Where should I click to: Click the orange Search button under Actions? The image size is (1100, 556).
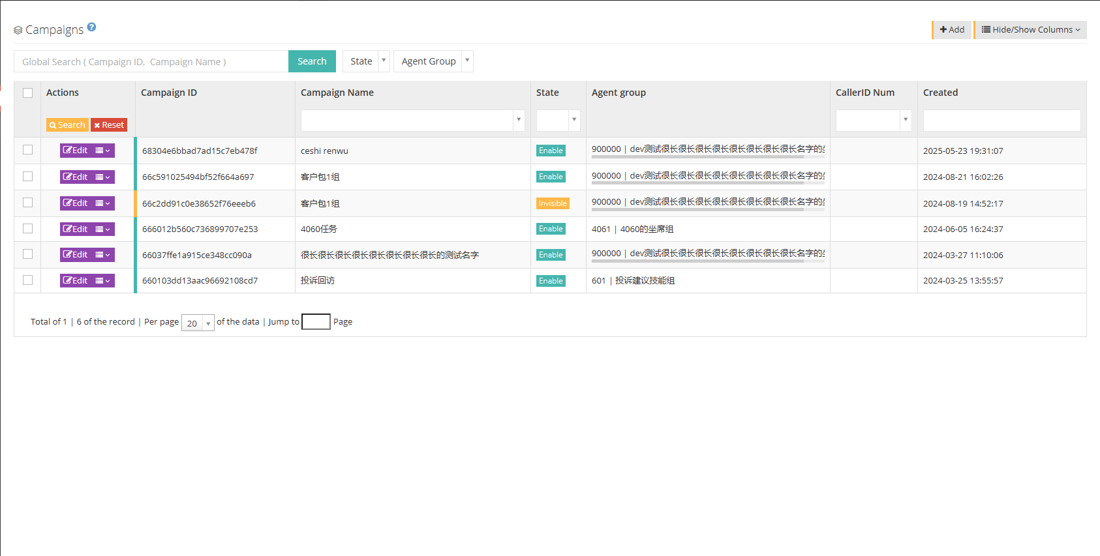pos(67,124)
